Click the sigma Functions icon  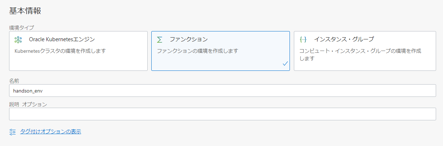[160, 39]
